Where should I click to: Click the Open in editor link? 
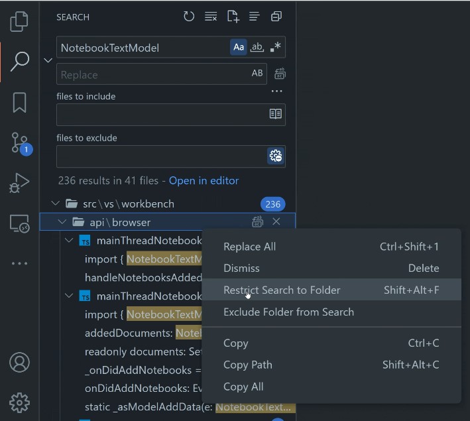click(204, 180)
